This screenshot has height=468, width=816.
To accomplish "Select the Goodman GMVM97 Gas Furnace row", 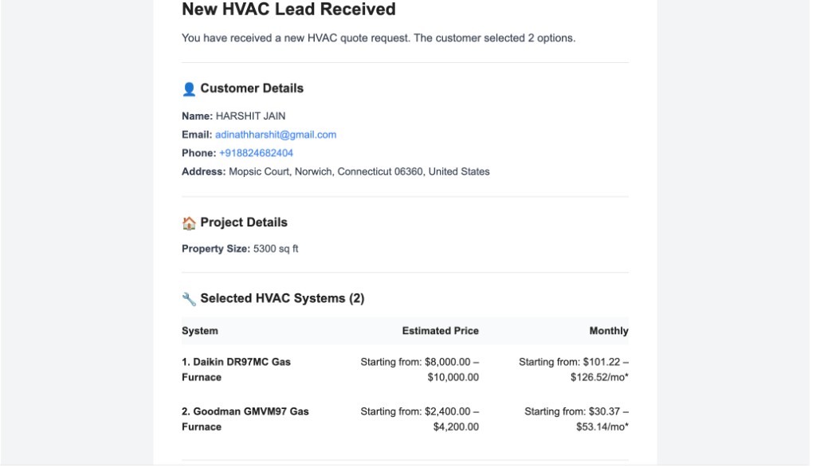I will 405,419.
